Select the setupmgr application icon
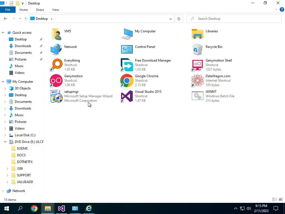The height and width of the screenshot is (214, 285). tap(56, 96)
